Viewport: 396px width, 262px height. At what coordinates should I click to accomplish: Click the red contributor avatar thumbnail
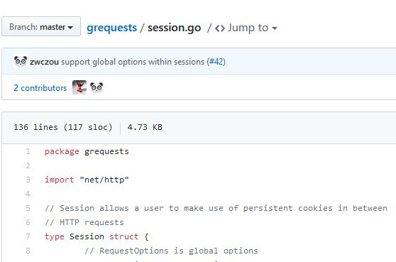click(x=79, y=87)
